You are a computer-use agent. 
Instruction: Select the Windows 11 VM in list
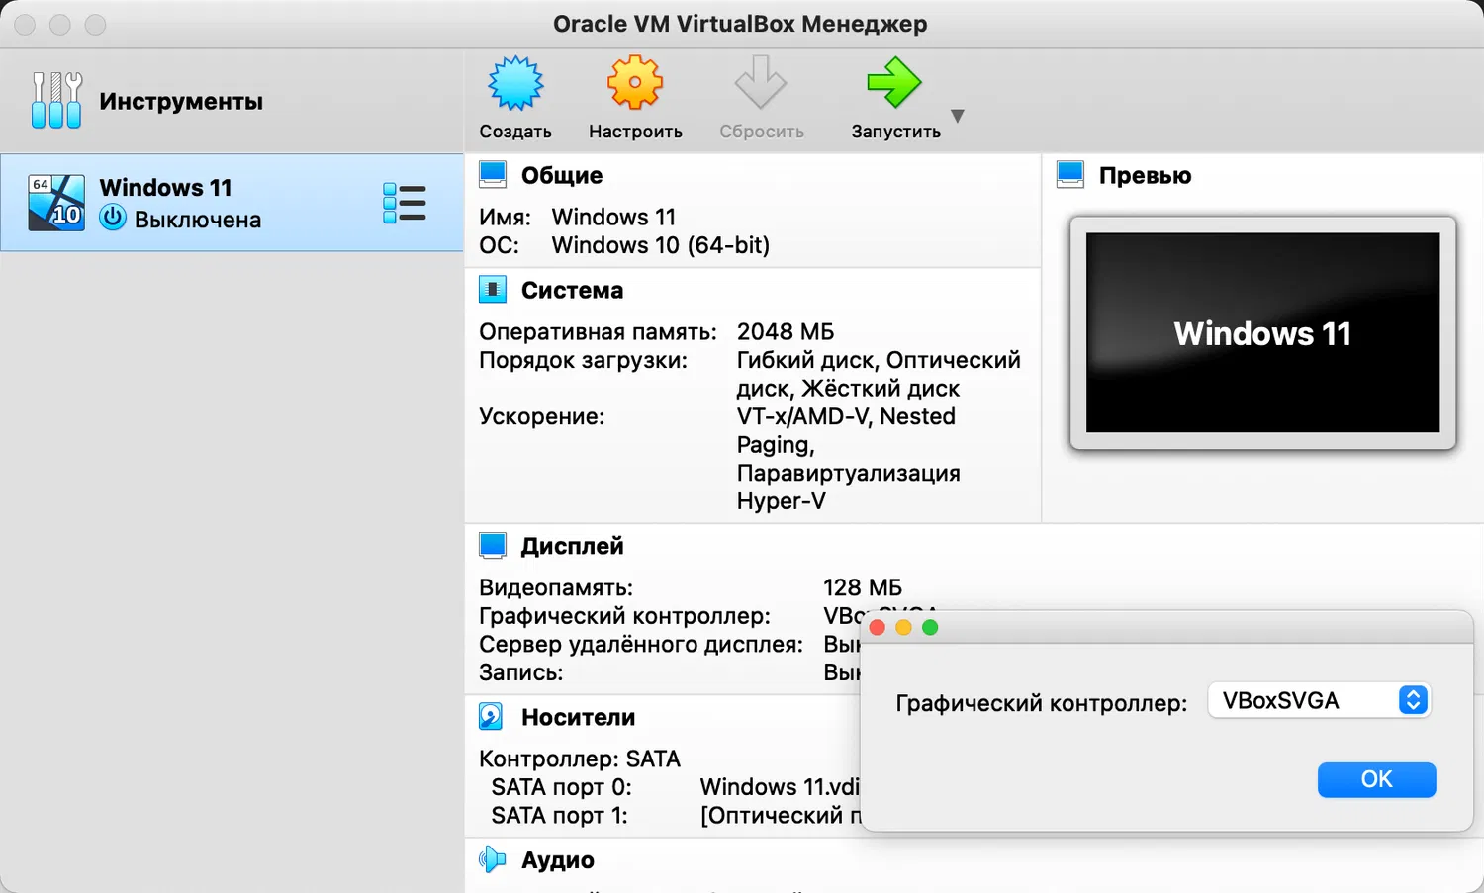click(x=232, y=203)
